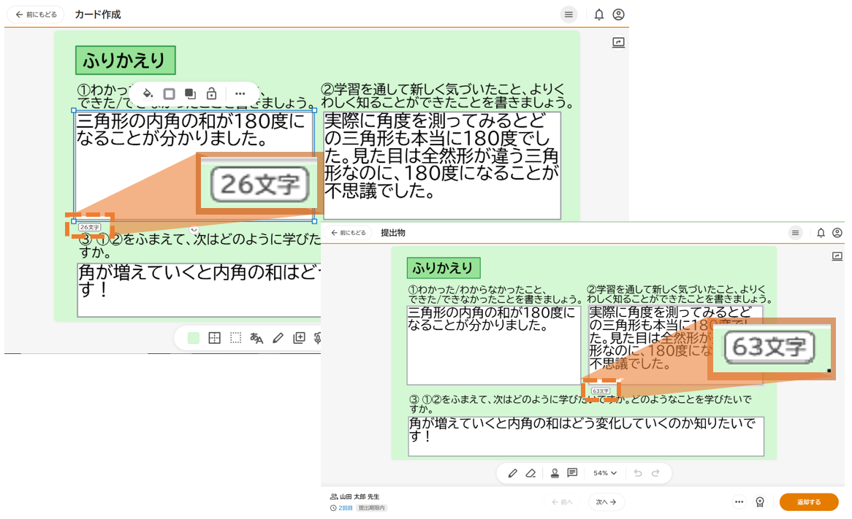Screen dimensions: 852x519
Task: Go to previous submission with 前へ
Action: 562,502
